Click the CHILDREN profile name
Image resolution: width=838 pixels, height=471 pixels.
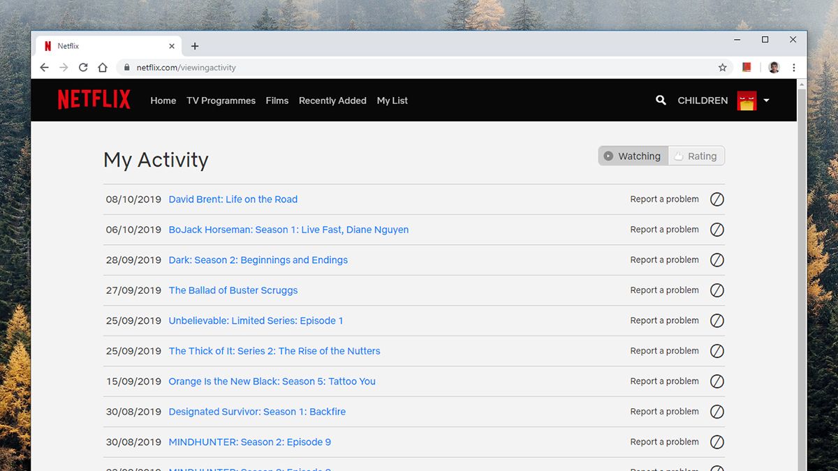click(703, 100)
